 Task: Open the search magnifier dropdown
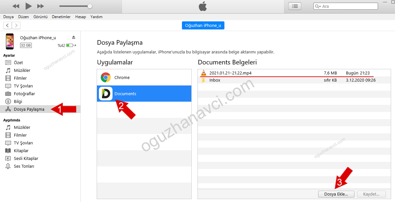click(x=318, y=6)
